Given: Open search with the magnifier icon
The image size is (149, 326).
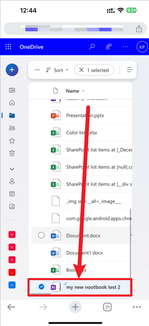Looking at the screenshot, I should click(x=92, y=47).
